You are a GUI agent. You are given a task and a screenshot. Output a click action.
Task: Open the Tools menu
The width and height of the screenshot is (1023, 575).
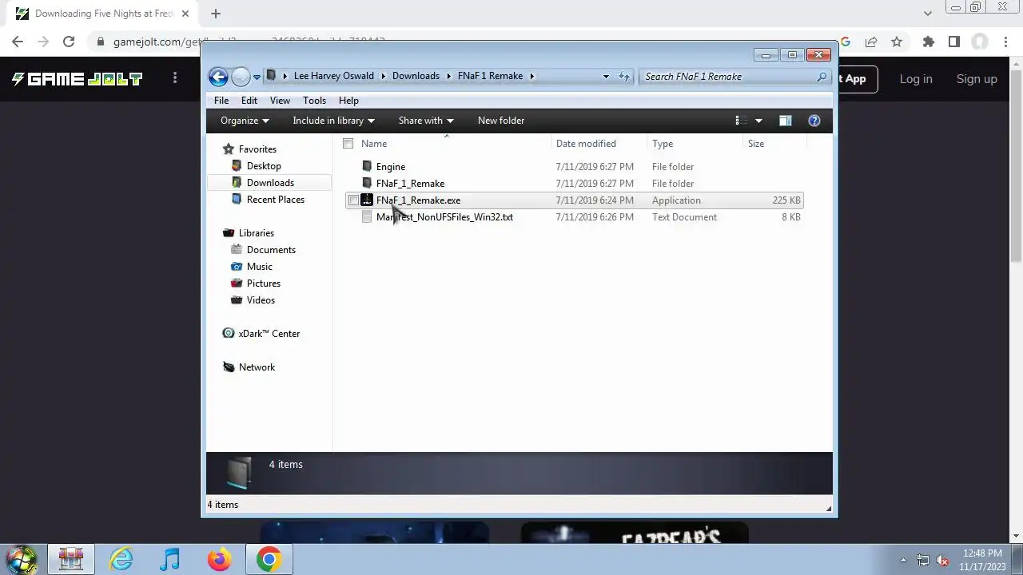(x=314, y=101)
